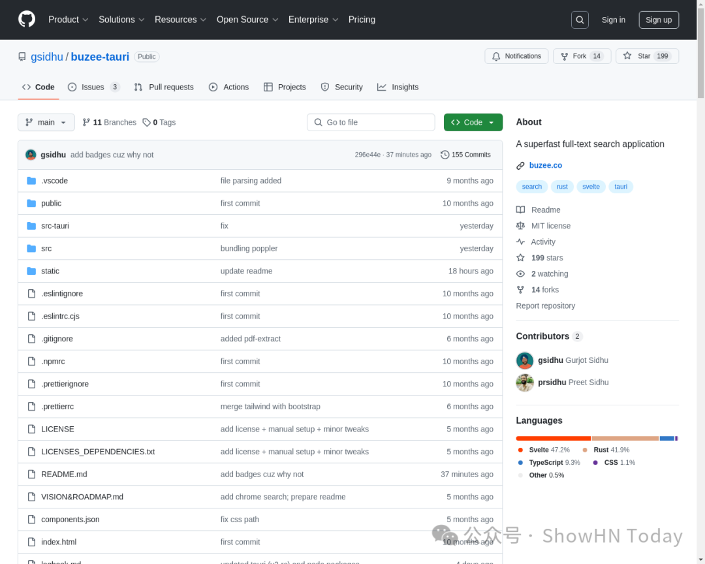Open the VISION&ROADMAP.md file
The image size is (705, 564).
(x=82, y=497)
